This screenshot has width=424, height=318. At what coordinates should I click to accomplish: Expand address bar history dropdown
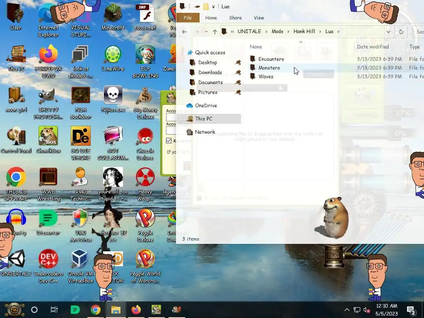click(x=388, y=31)
